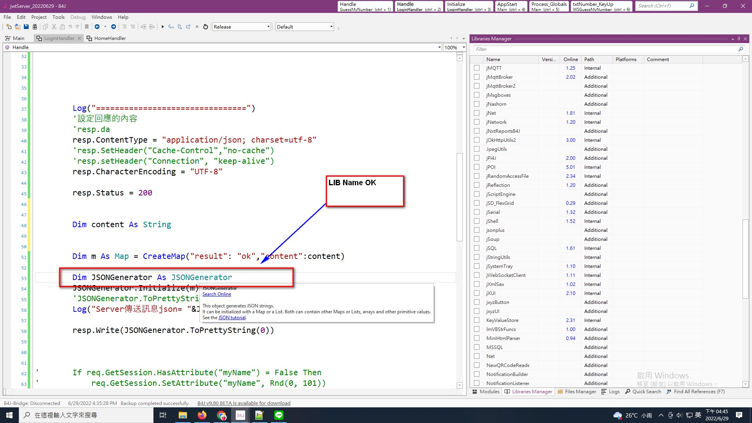Open LINE app from the taskbar

tap(279, 415)
